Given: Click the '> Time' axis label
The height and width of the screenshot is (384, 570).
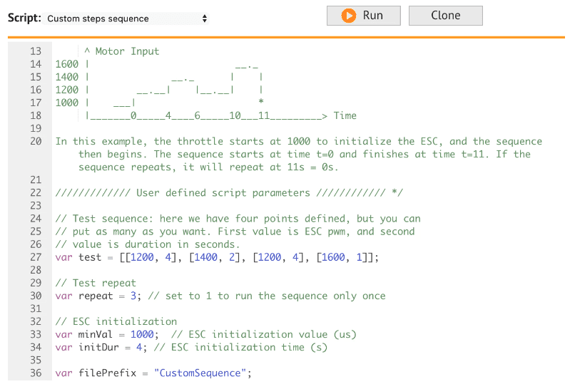Looking at the screenshot, I should point(339,116).
